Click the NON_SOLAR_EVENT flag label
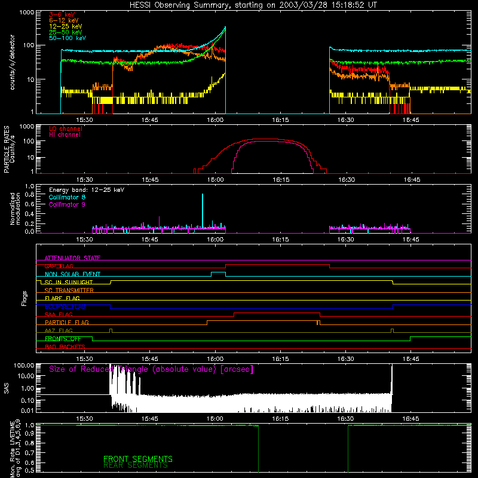This screenshot has height=478, width=478. pyautogui.click(x=72, y=274)
